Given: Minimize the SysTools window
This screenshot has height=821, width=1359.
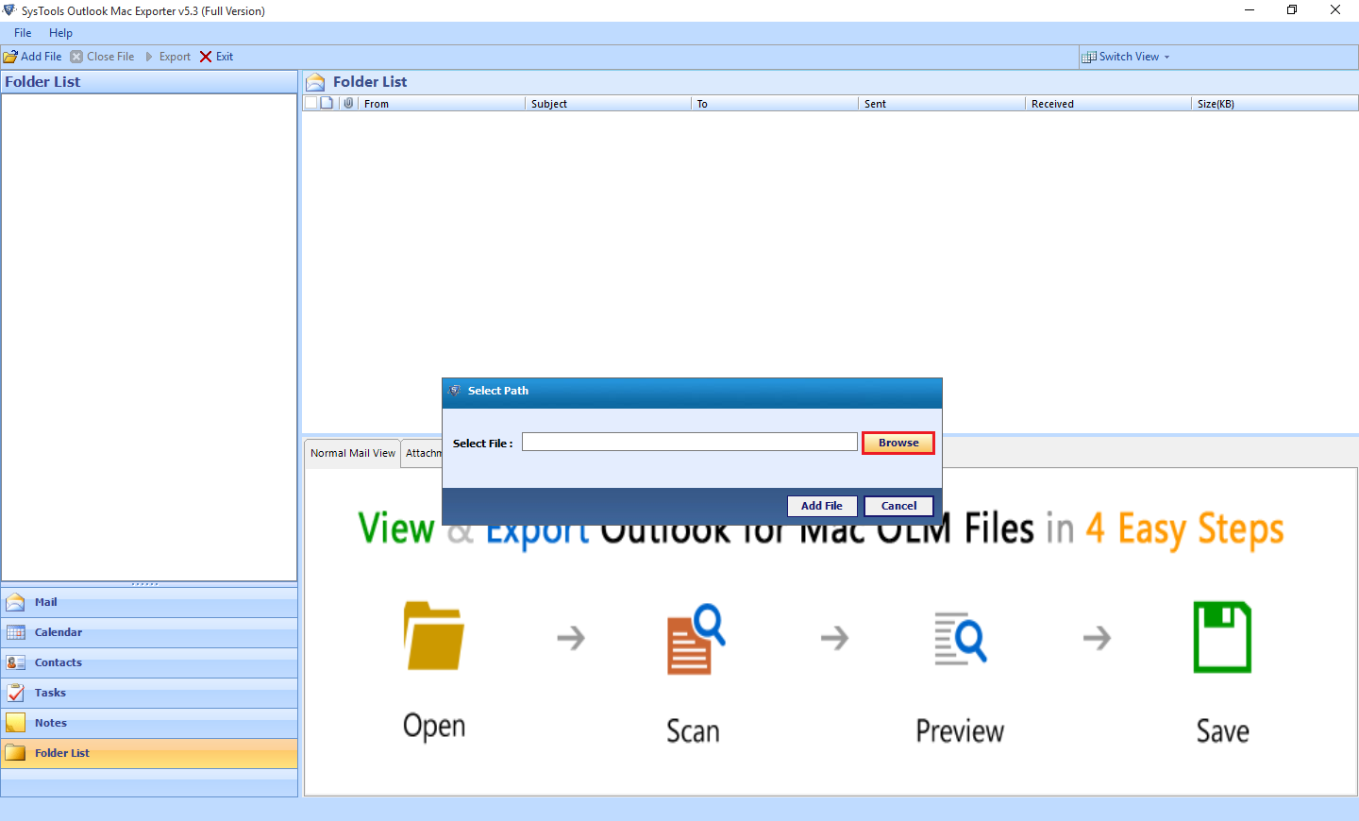Looking at the screenshot, I should pos(1250,10).
